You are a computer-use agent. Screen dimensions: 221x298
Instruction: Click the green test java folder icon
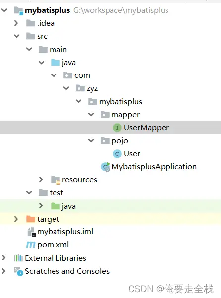click(55, 206)
